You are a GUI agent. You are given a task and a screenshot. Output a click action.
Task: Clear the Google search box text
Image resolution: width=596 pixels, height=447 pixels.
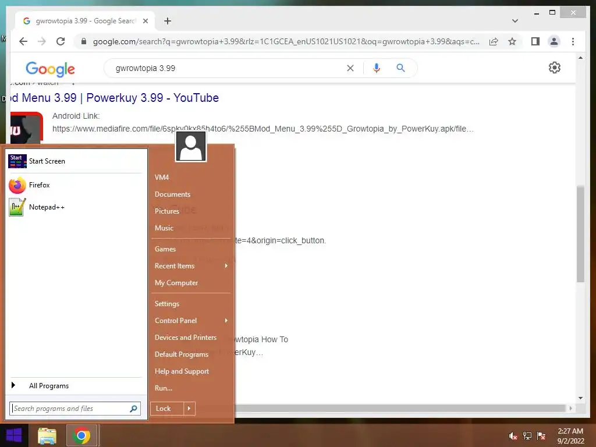[x=350, y=68]
